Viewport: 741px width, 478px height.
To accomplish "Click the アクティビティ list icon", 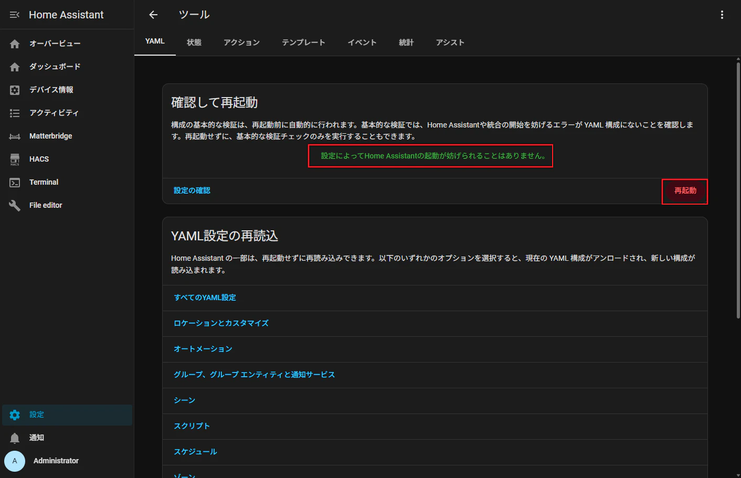I will pos(15,113).
